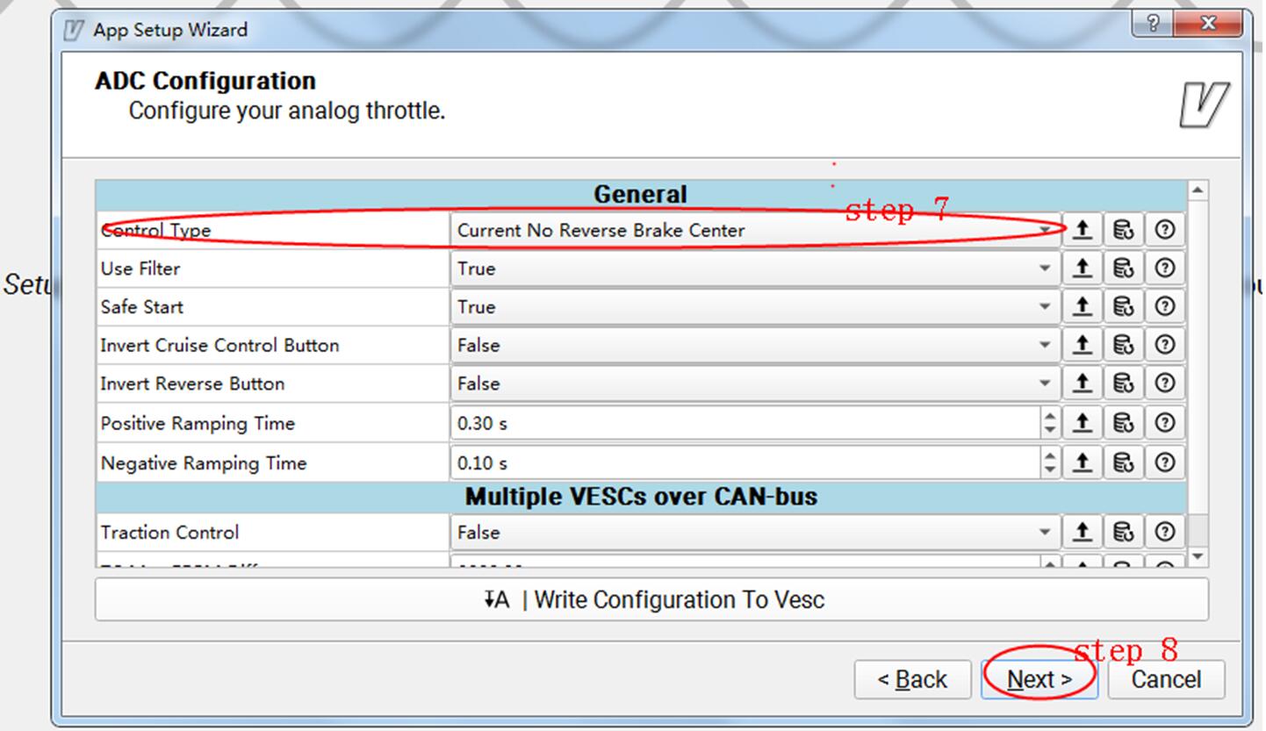This screenshot has width=1266, height=731.
Task: Go Back to the previous wizard page
Action: tap(912, 679)
